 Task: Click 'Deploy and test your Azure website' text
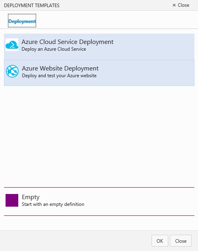coord(59,76)
